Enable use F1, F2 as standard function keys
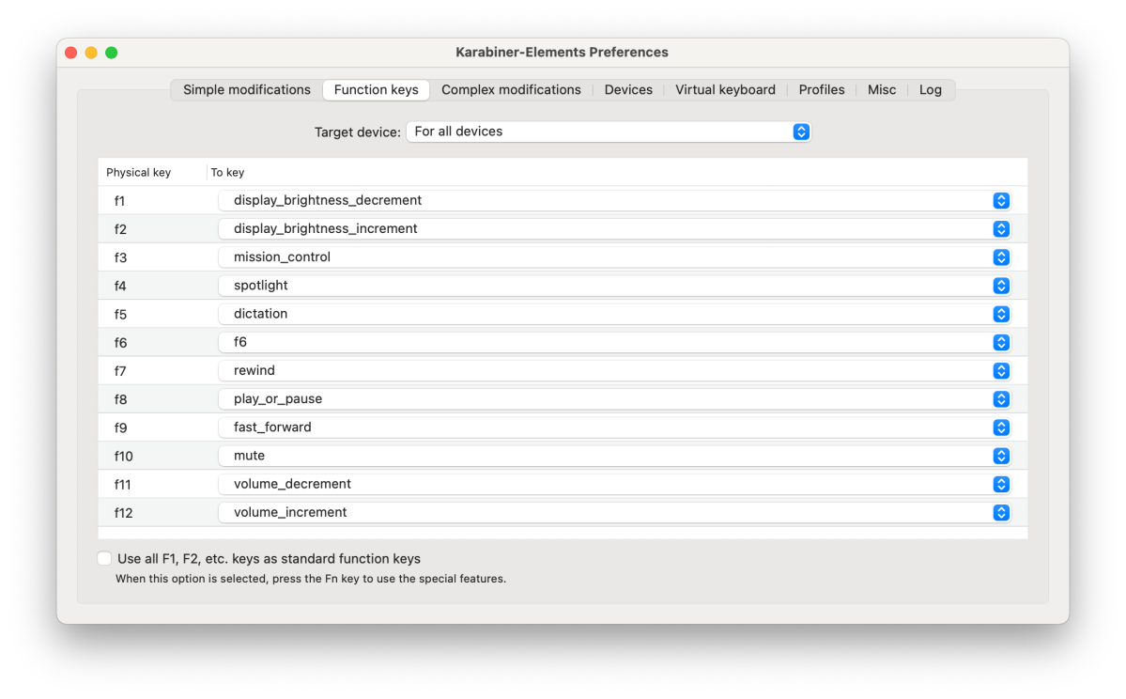Viewport: 1126px width, 699px height. [x=104, y=558]
